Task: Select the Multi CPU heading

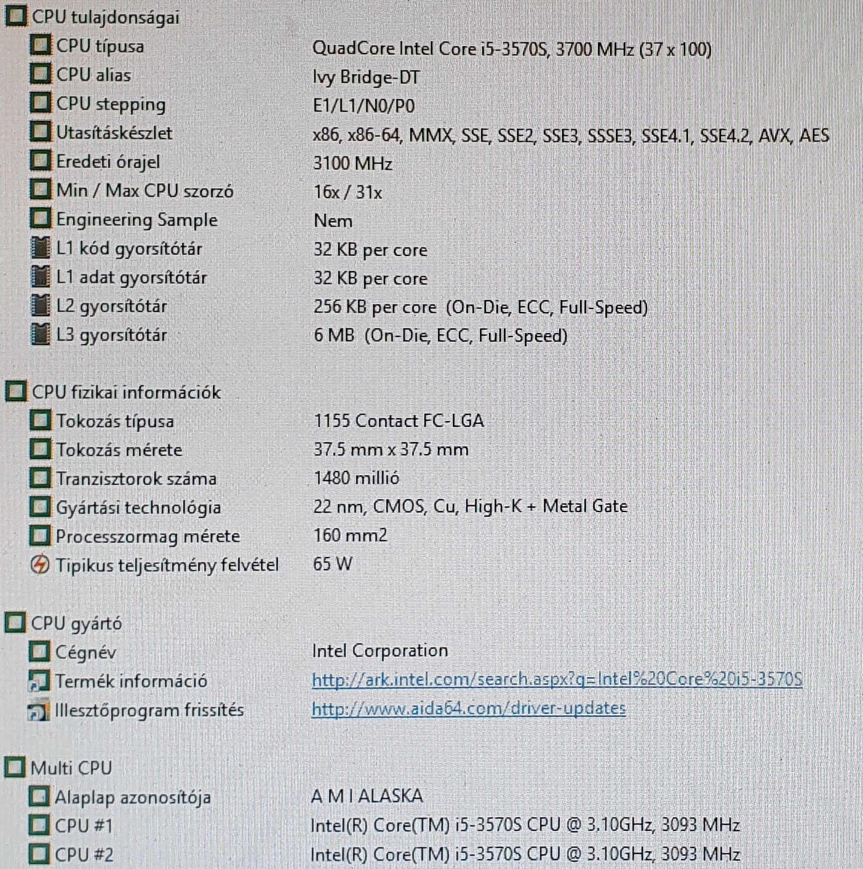Action: pos(71,768)
